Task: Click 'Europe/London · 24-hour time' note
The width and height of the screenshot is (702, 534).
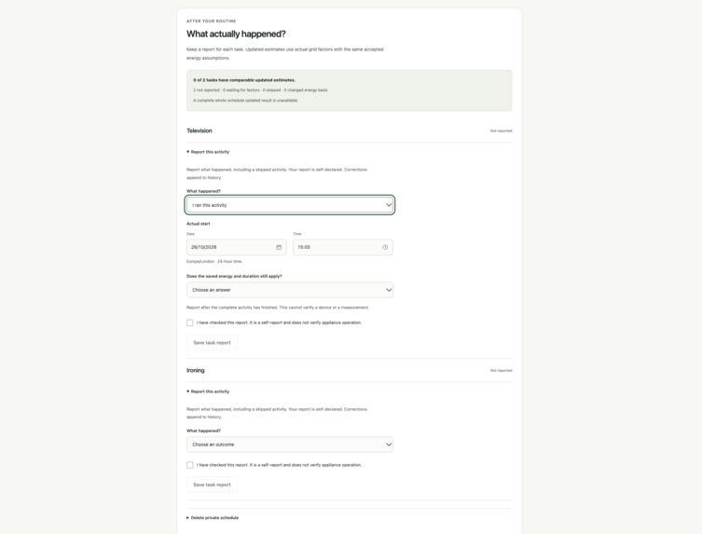Action: [x=214, y=261]
